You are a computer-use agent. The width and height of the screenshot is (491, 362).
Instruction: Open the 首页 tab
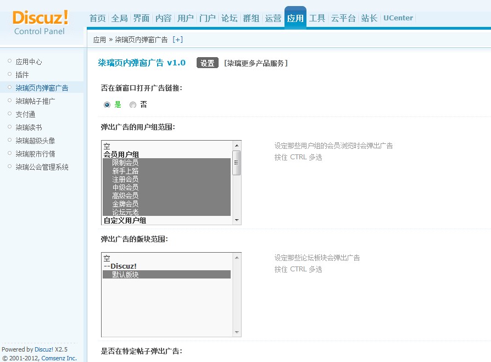(98, 18)
